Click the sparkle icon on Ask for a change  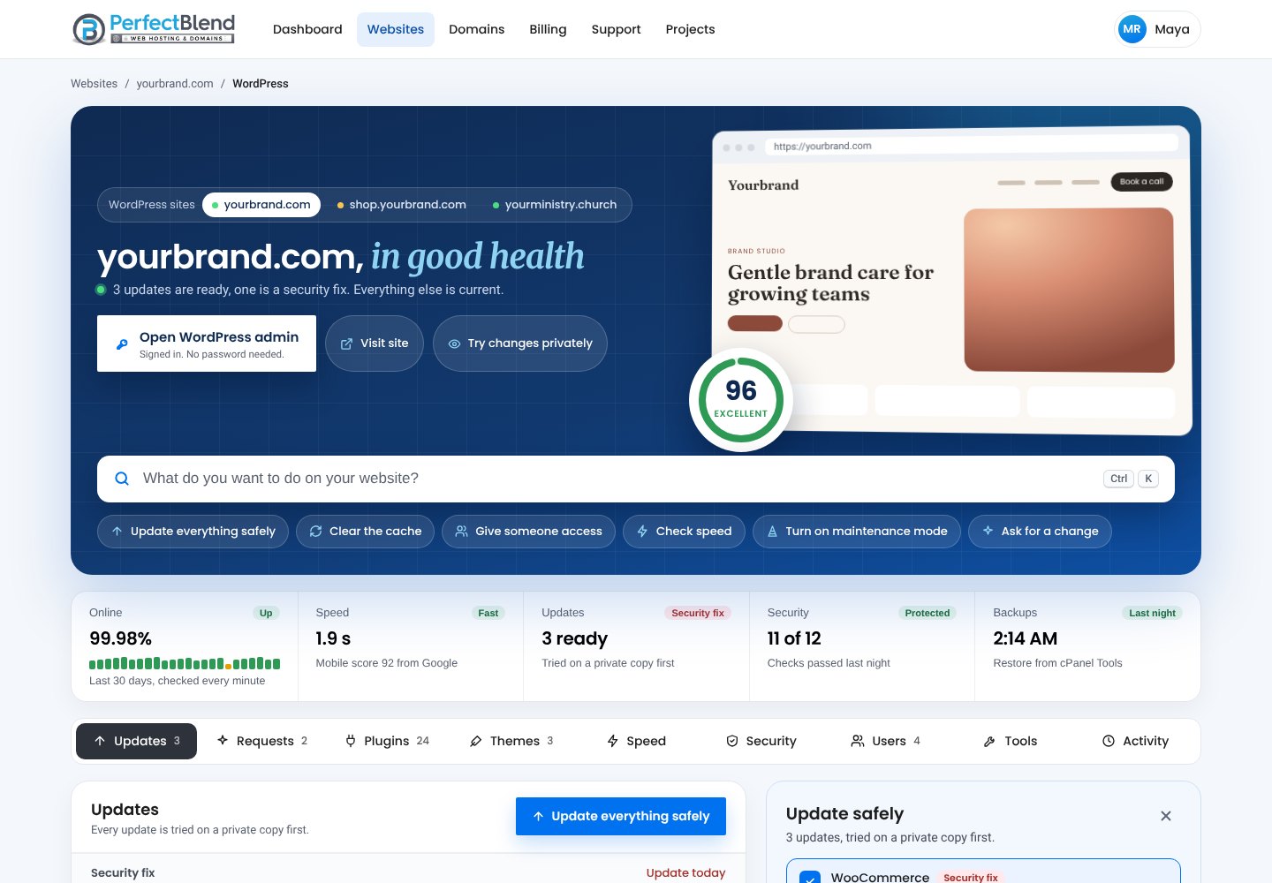click(x=988, y=532)
